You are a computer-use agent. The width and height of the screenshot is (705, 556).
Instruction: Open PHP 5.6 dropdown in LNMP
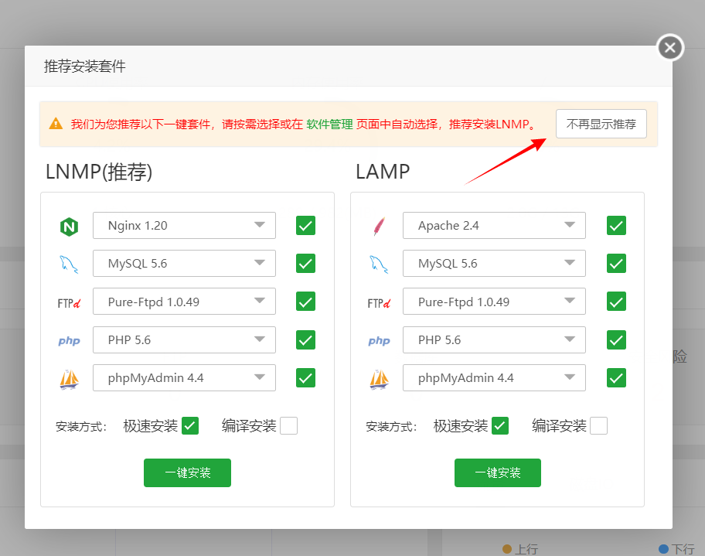click(184, 339)
